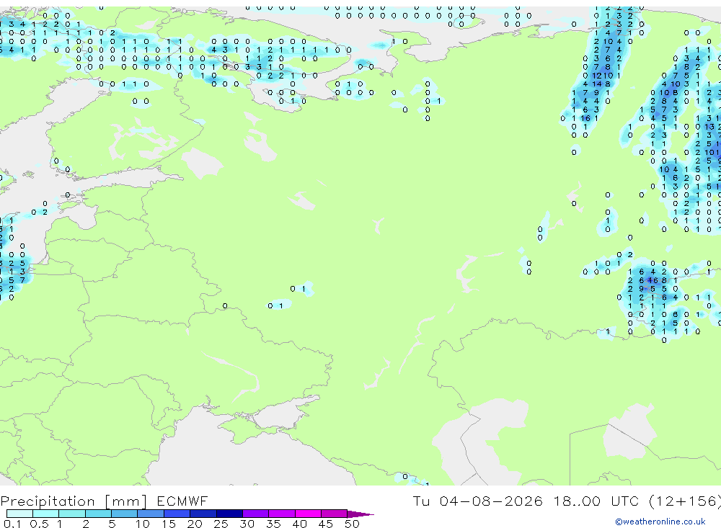Pick the 15–20 mm blue legend swatch
721x528 pixels.
(x=177, y=514)
